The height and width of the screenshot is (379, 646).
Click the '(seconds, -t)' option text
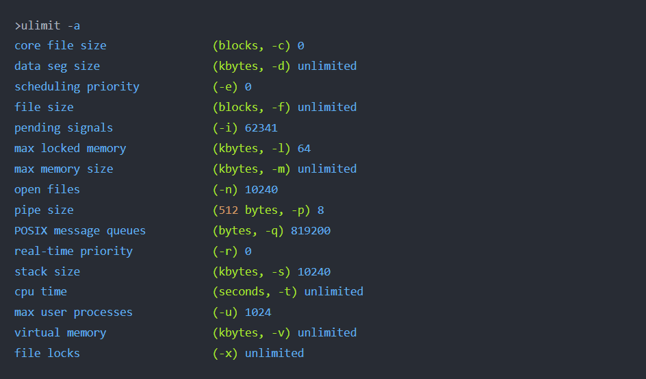click(255, 291)
